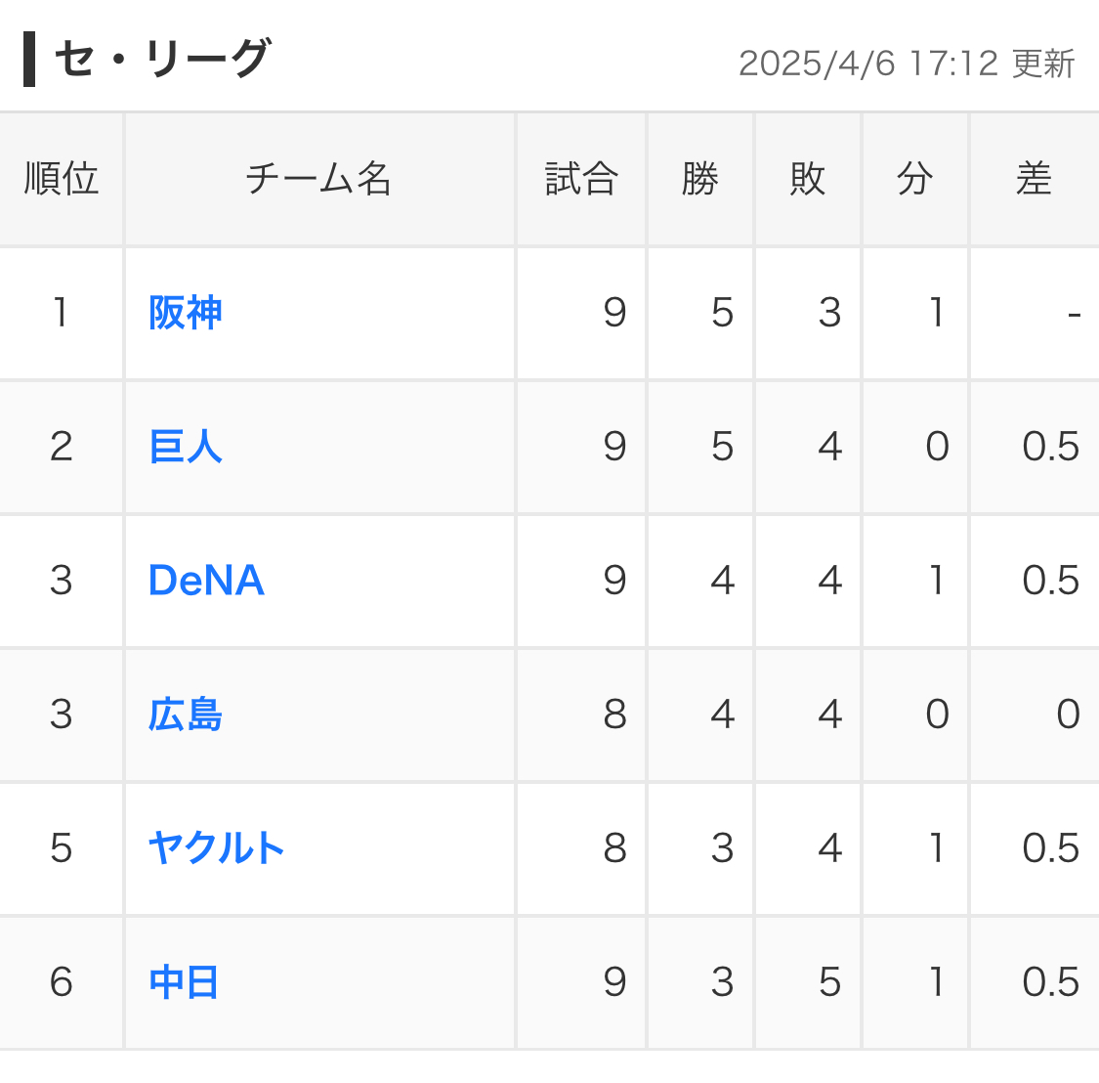The width and height of the screenshot is (1099, 1083).
Task: Click the セ・リーグ section heading
Action: pos(162,59)
